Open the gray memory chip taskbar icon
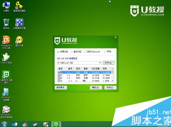The width and height of the screenshot is (171, 127). point(35,124)
